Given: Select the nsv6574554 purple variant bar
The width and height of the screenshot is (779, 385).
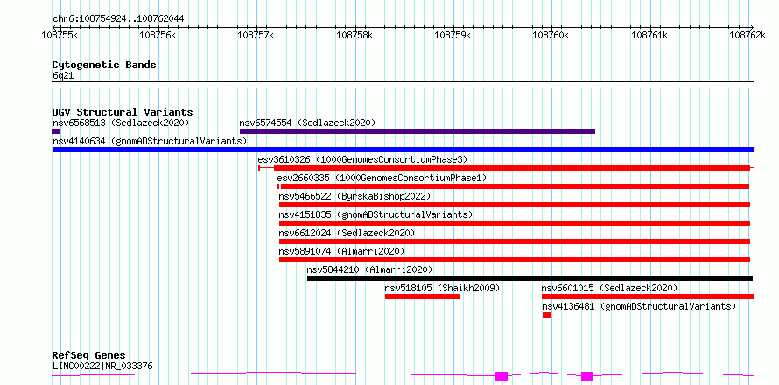Looking at the screenshot, I should [x=418, y=131].
